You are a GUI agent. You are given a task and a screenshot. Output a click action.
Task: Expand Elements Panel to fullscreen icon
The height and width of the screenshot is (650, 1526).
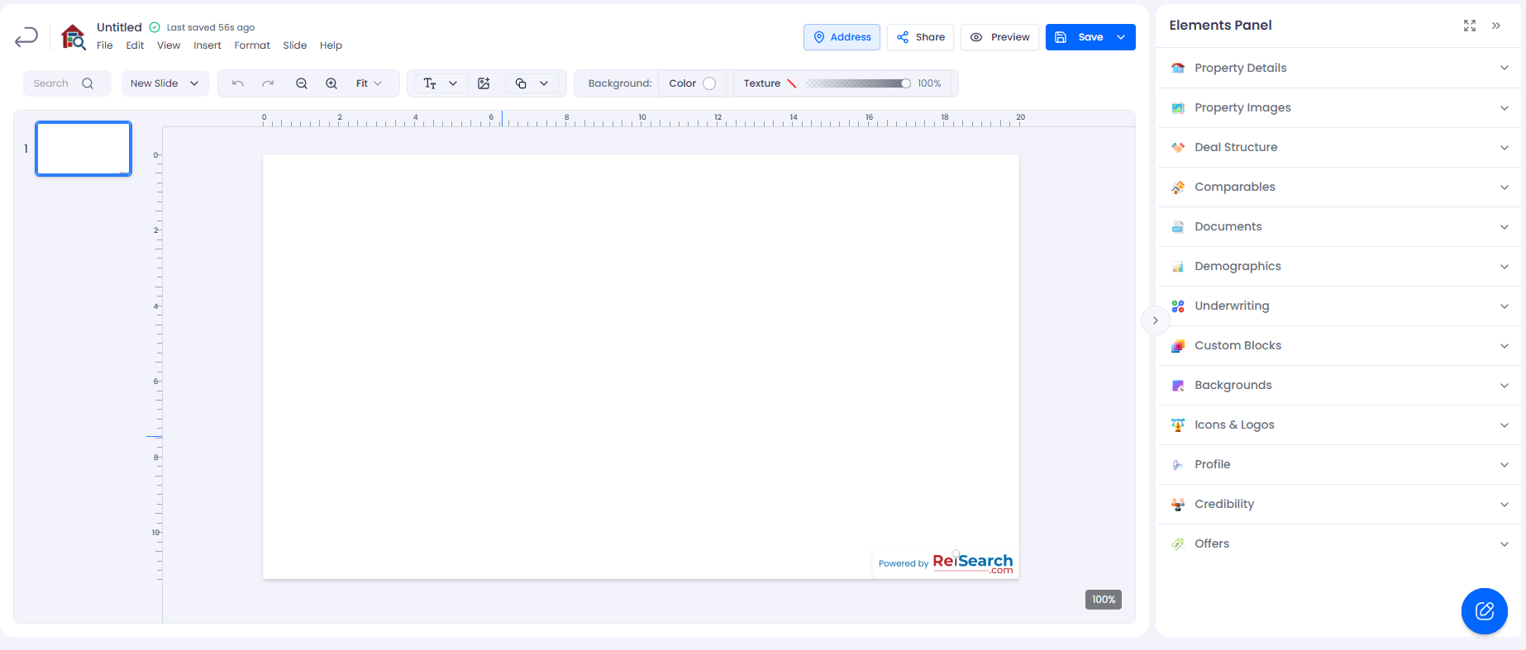(1470, 26)
